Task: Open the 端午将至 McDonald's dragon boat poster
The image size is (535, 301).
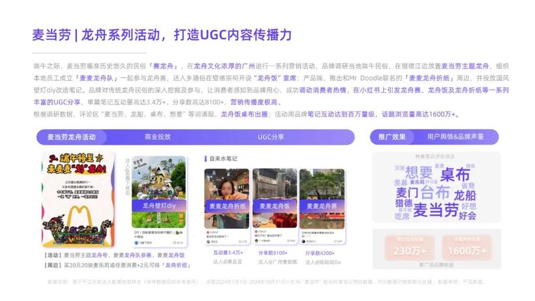Action: pos(78,199)
